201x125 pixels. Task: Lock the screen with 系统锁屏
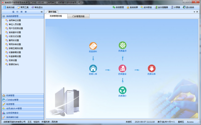pyautogui.click(x=132, y=7)
